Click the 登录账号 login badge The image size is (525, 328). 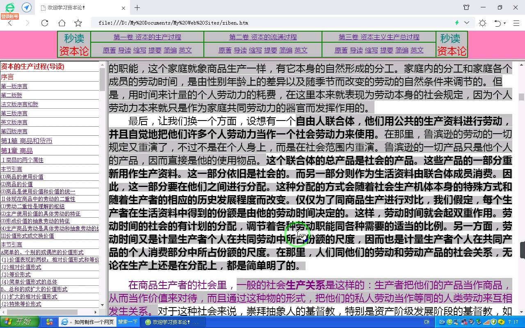(x=9, y=16)
